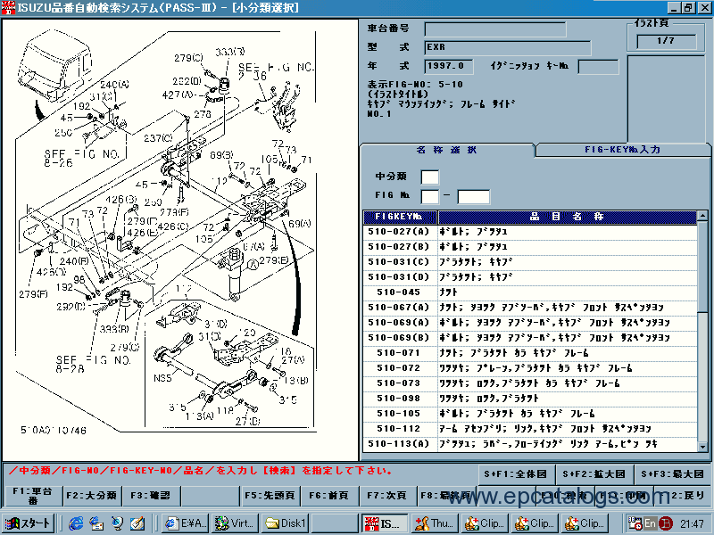
Task: Select row 510-031(D)
Action: coord(530,277)
